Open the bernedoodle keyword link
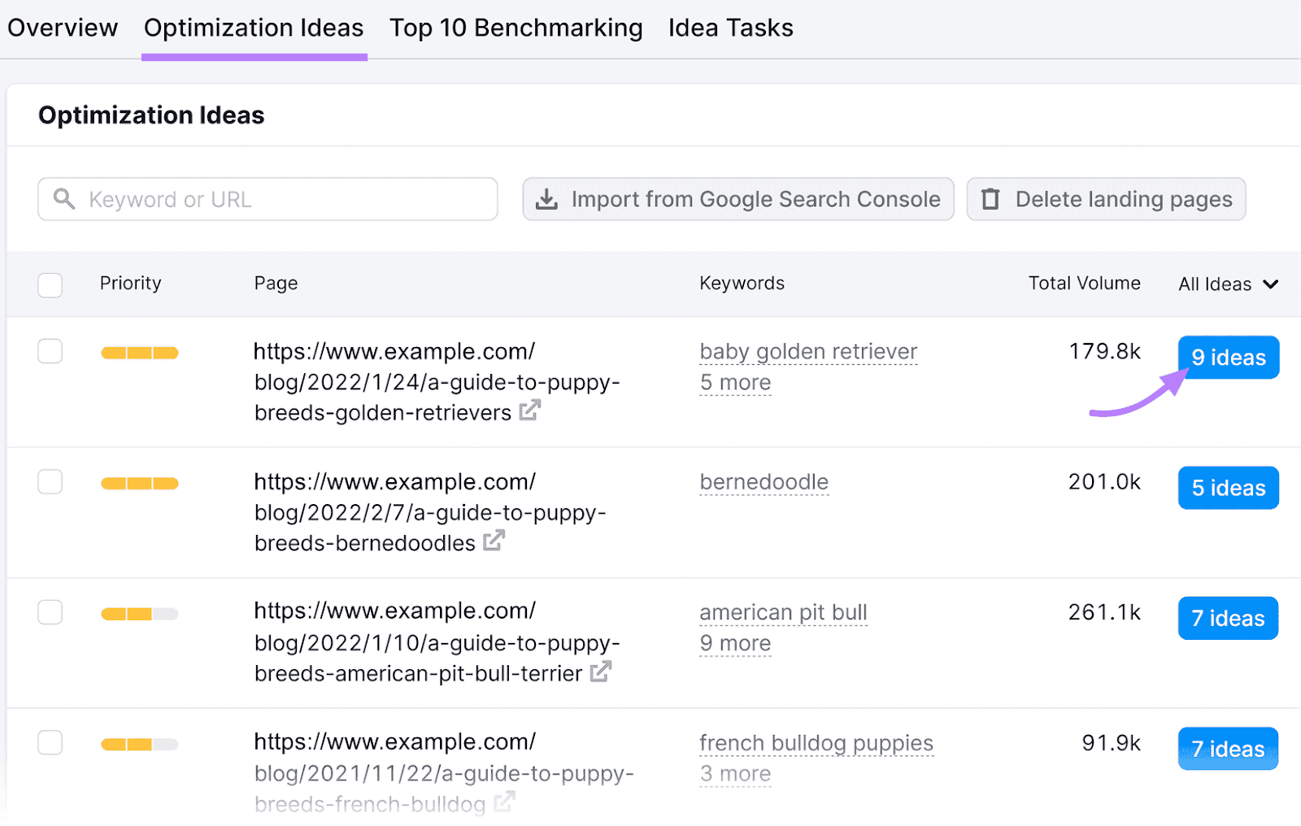 point(763,481)
